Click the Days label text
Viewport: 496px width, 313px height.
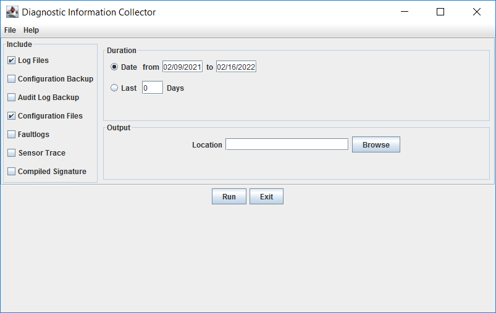[175, 88]
